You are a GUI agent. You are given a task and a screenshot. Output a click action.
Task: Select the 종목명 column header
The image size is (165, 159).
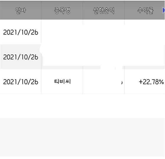(62, 11)
